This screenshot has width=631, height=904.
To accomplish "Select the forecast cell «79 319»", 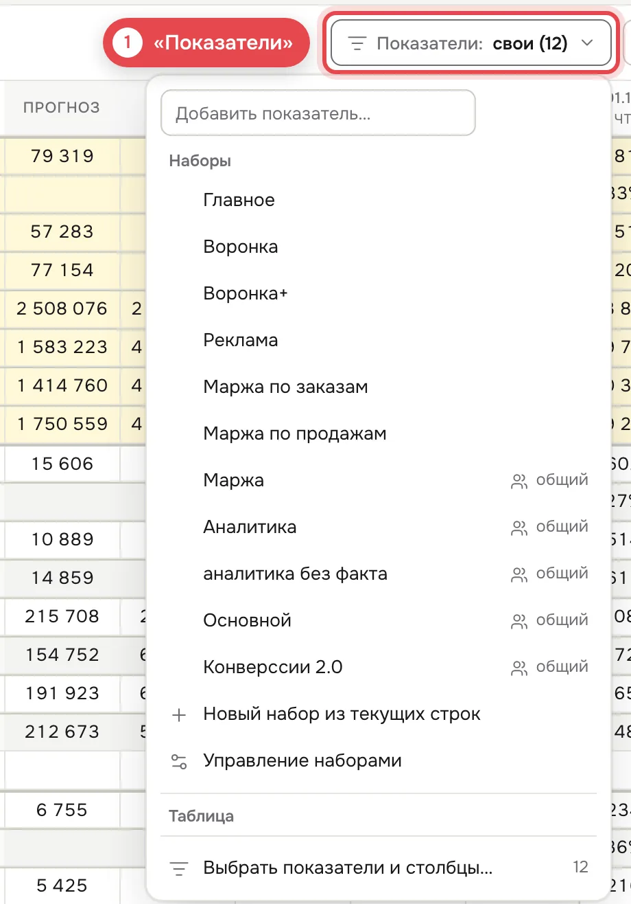I will pos(62,156).
